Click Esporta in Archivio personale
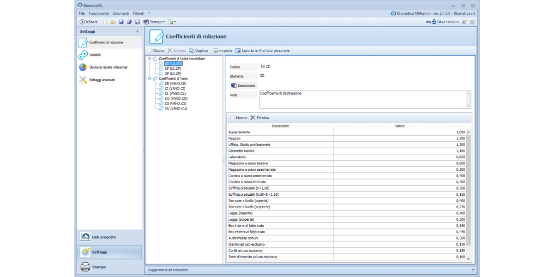This screenshot has width=554, height=277. pyautogui.click(x=262, y=50)
